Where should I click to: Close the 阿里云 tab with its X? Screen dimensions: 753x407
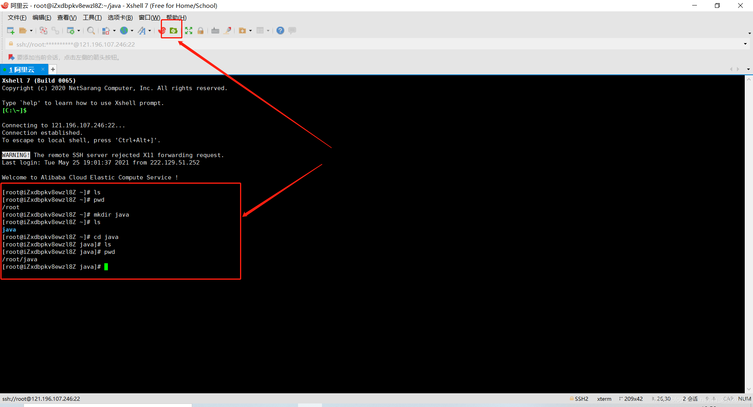click(43, 69)
